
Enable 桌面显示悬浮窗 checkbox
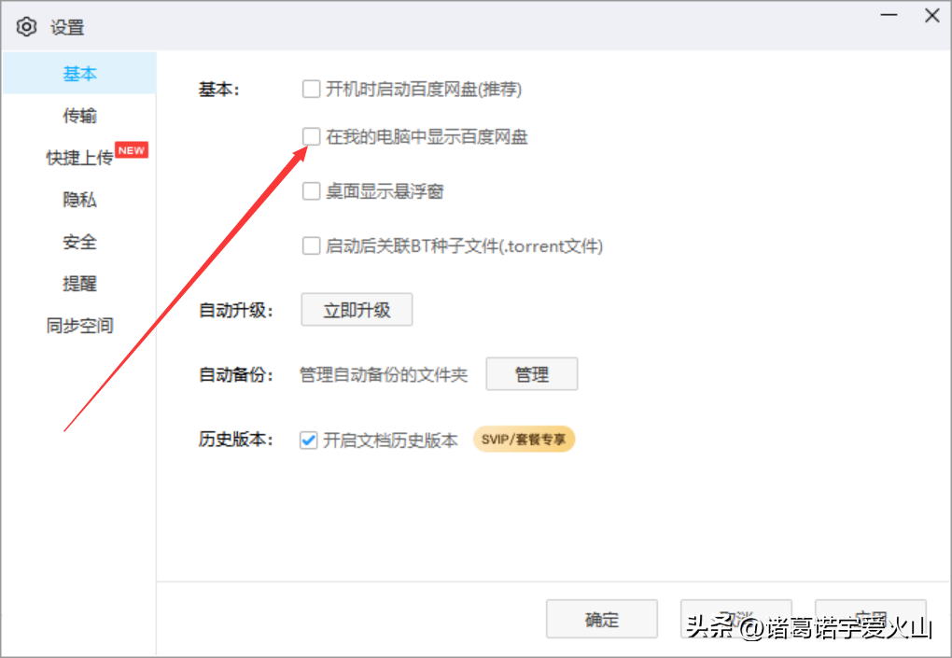(312, 191)
